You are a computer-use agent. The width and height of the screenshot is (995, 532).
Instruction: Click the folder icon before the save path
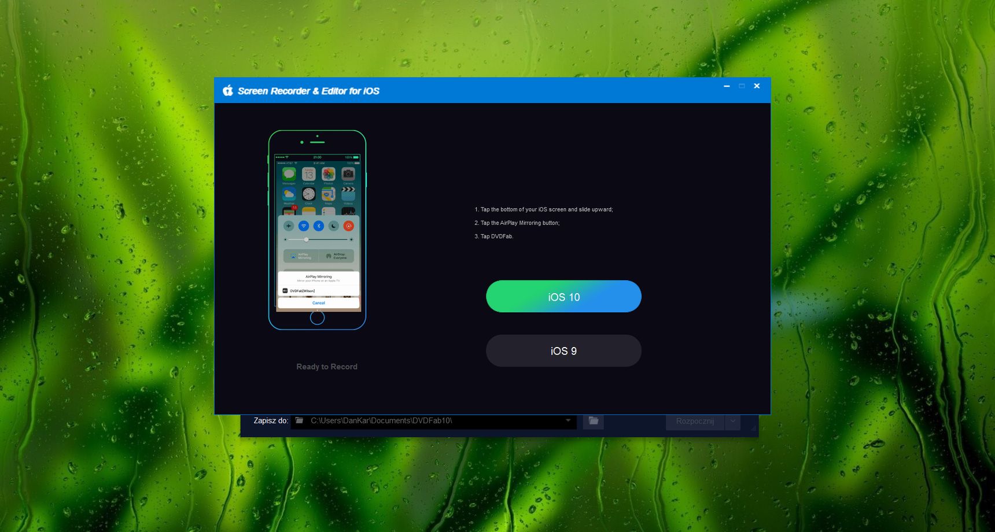[x=299, y=420]
